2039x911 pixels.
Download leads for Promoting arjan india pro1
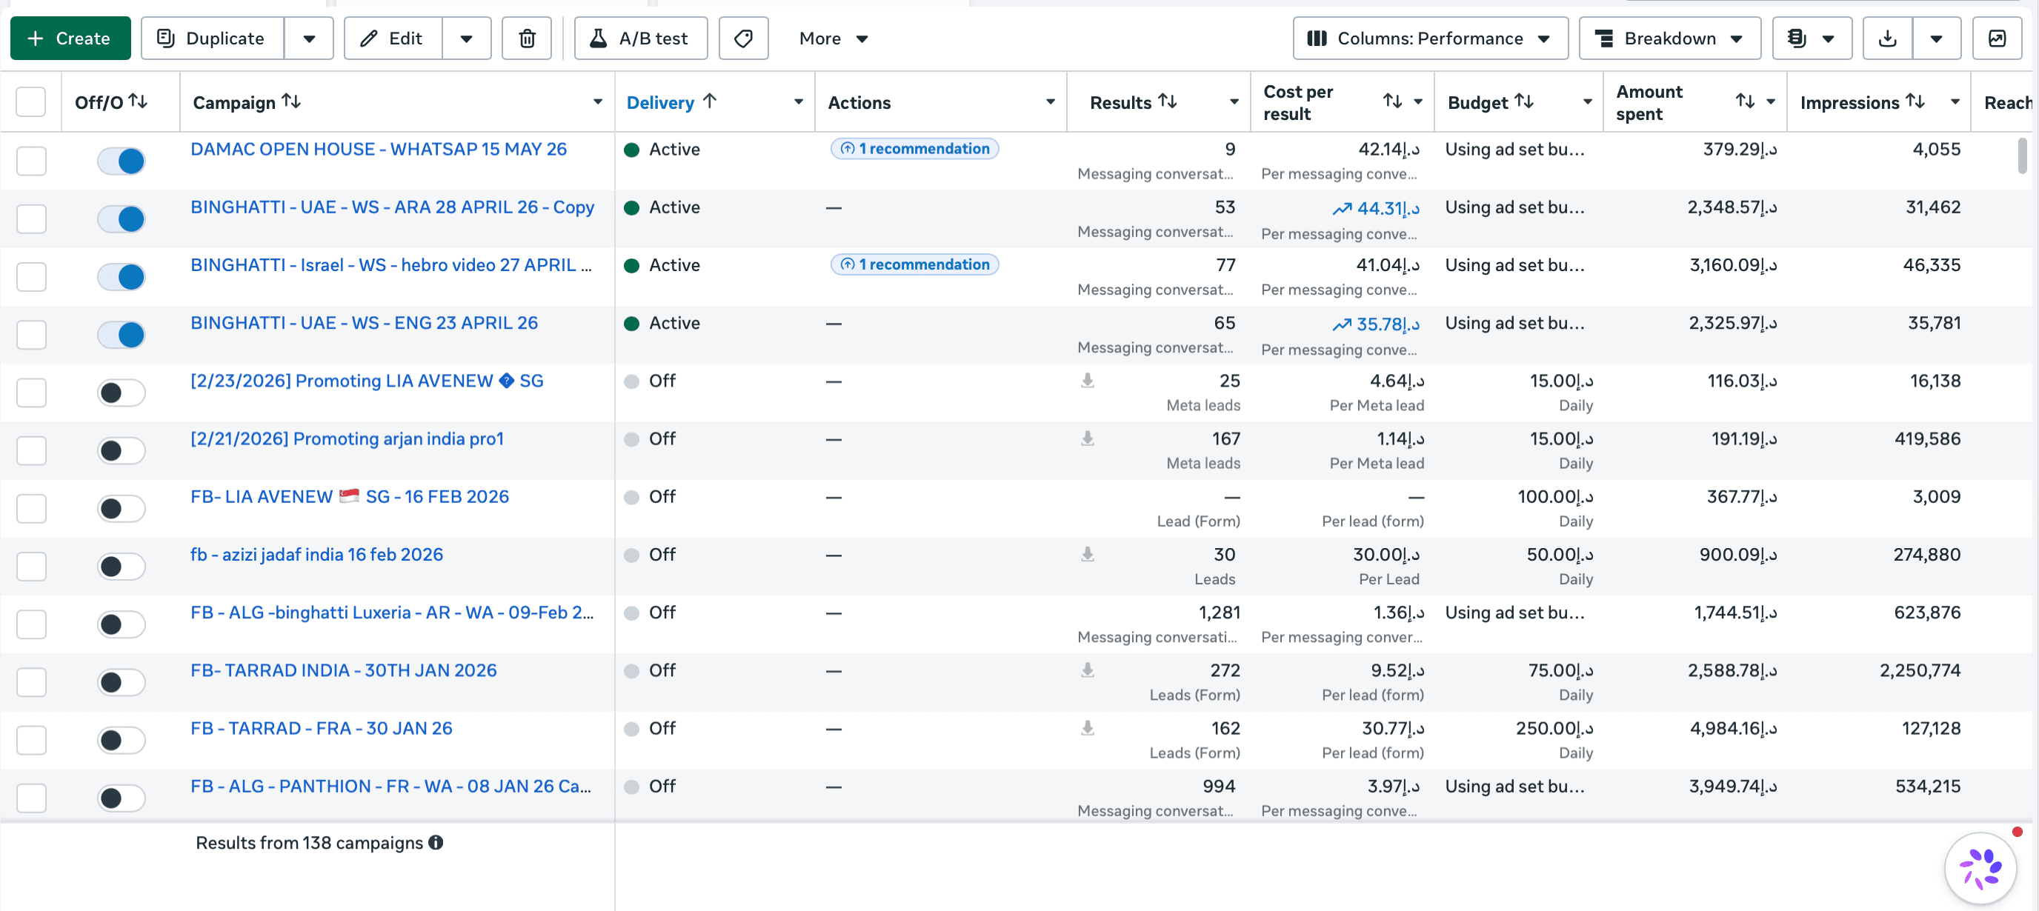(1088, 438)
